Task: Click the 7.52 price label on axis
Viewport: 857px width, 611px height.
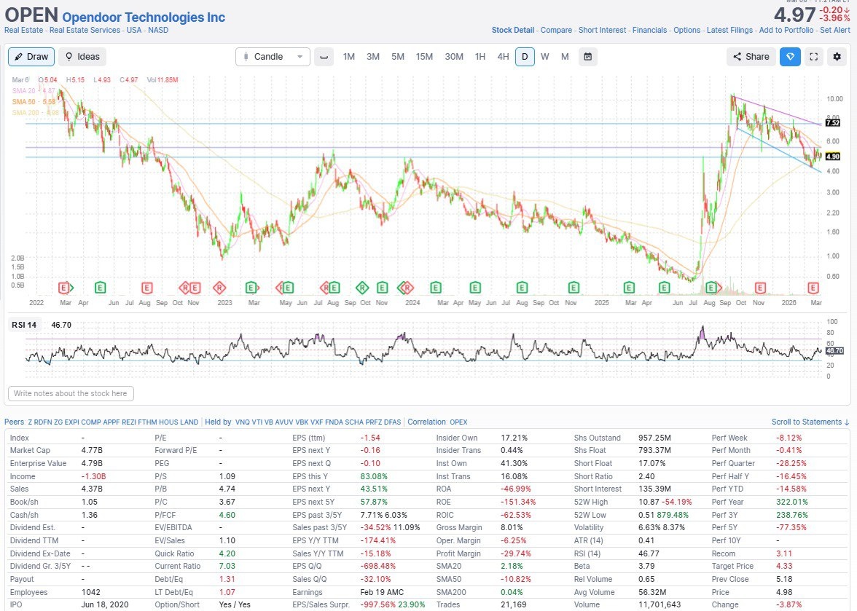Action: coord(832,123)
